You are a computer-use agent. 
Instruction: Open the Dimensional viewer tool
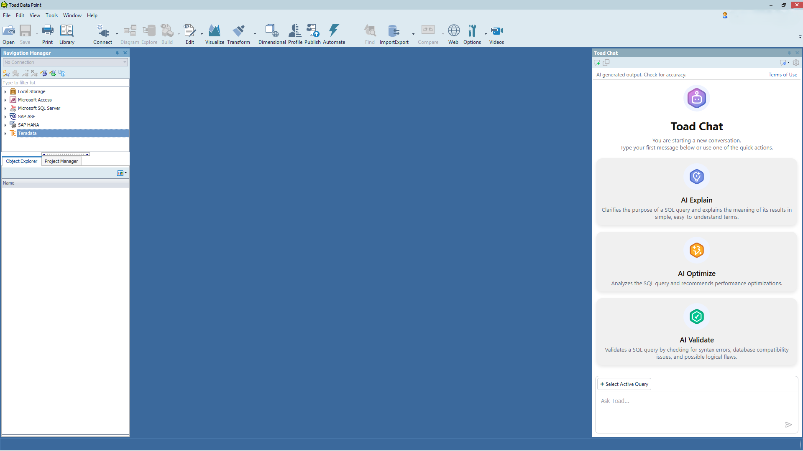coord(272,34)
